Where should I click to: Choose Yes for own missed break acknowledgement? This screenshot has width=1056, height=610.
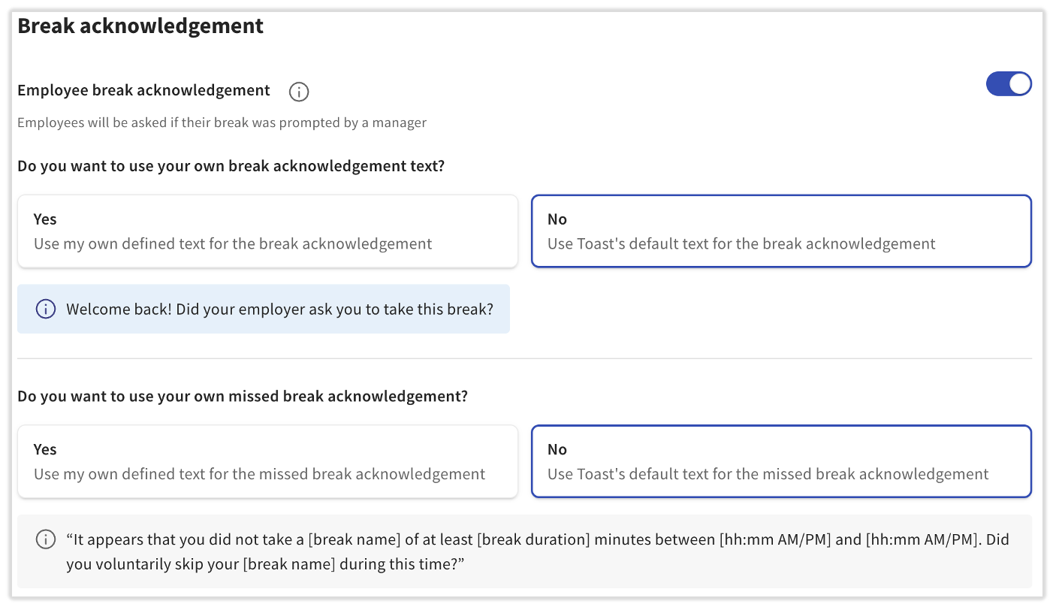(267, 461)
